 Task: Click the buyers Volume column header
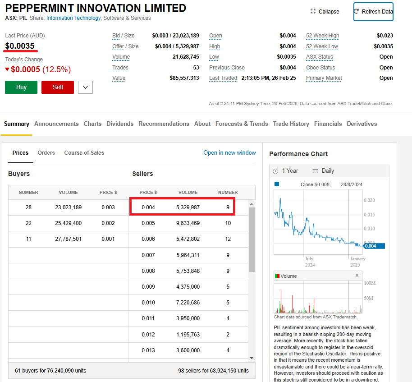click(x=69, y=193)
